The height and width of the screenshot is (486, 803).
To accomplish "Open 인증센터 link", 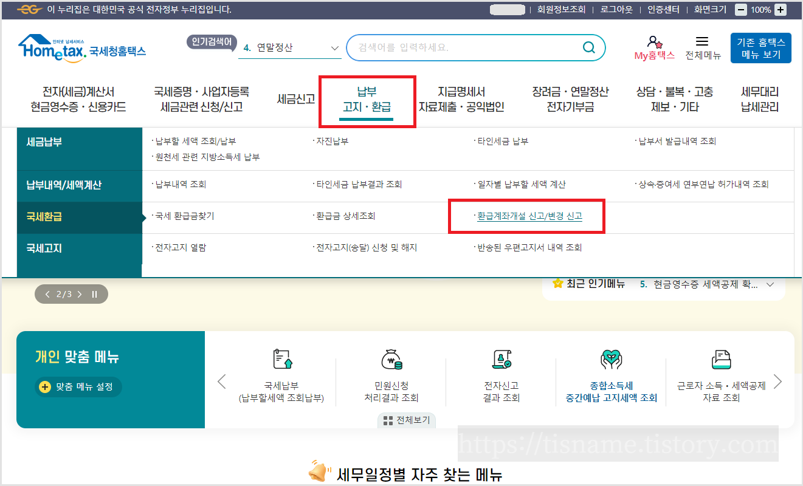I will (664, 10).
